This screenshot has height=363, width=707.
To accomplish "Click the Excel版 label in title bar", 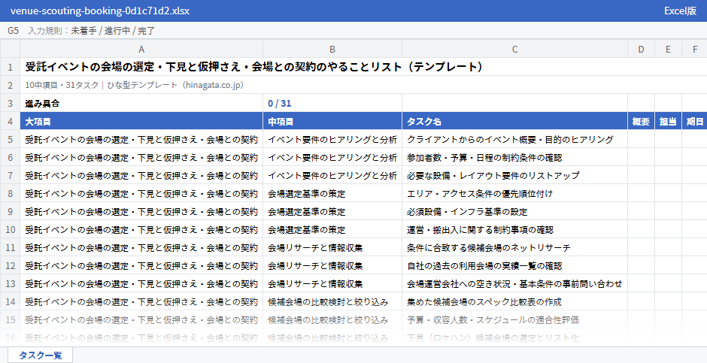I will [680, 11].
